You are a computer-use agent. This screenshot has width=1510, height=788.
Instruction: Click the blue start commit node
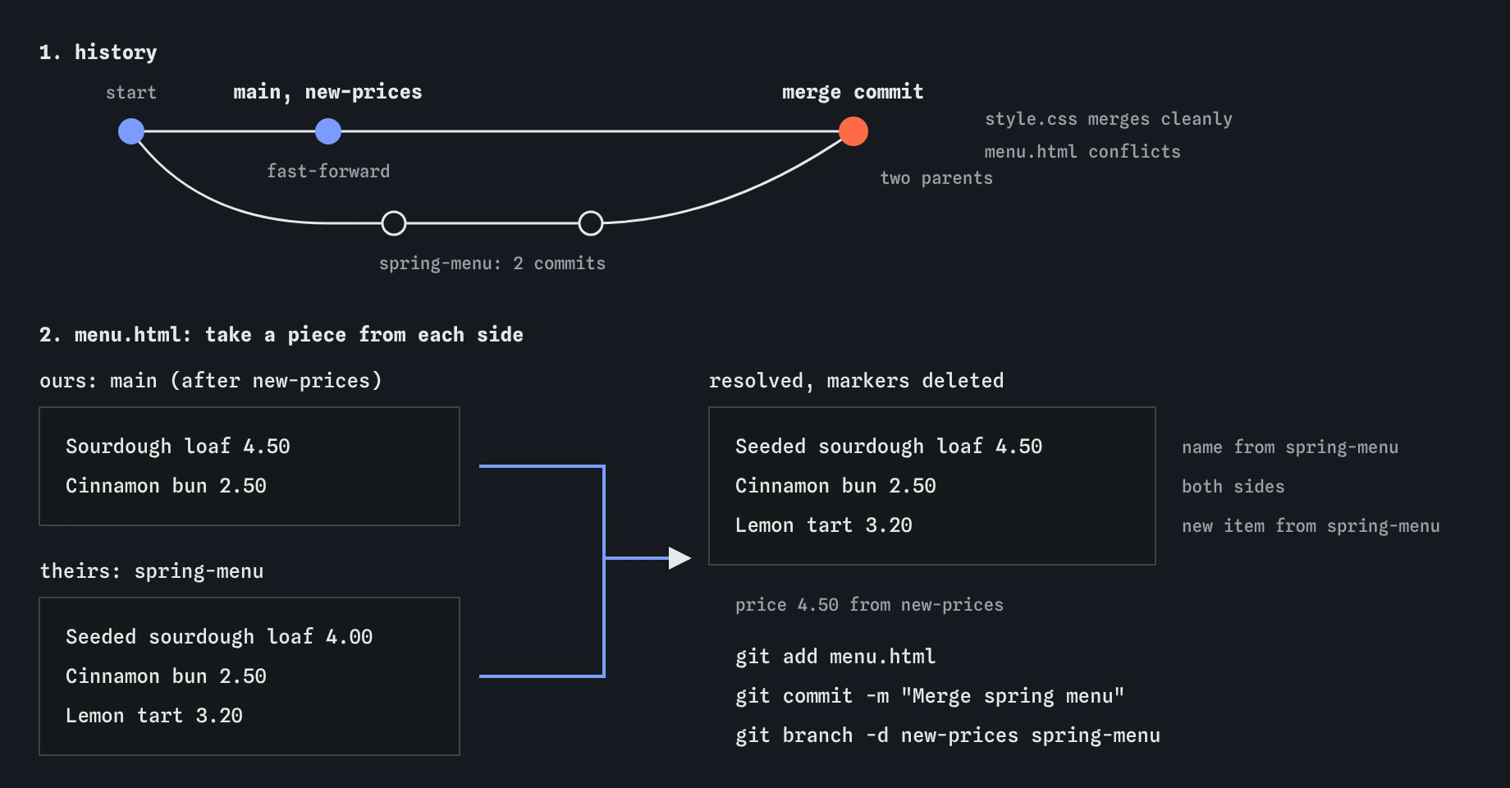click(x=131, y=131)
